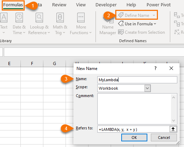The height and width of the screenshot is (147, 184).
Task: Switch to the Review tab
Action: coord(59,5)
